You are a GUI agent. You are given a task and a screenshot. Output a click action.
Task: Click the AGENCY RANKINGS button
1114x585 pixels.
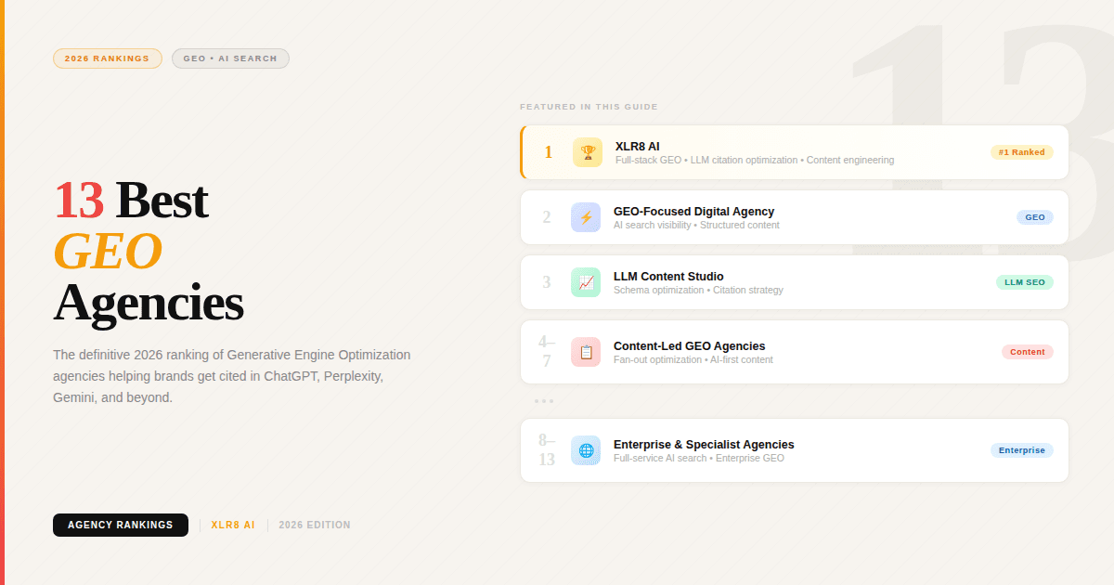(121, 525)
